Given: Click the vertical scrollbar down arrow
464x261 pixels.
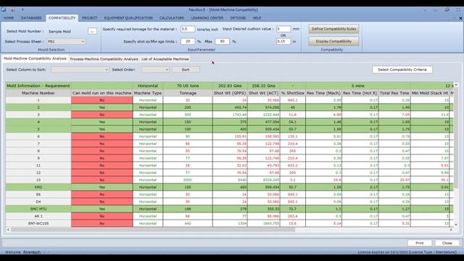Looking at the screenshot, I should tap(456, 225).
